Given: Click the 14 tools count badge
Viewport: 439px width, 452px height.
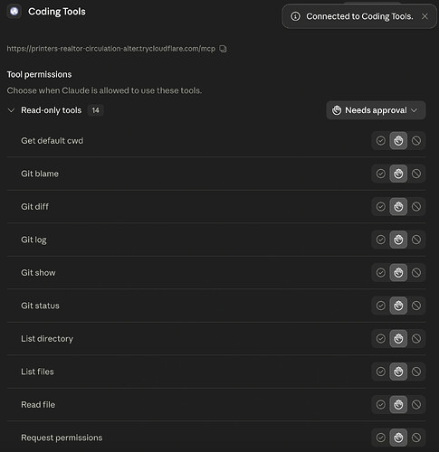Looking at the screenshot, I should (96, 110).
